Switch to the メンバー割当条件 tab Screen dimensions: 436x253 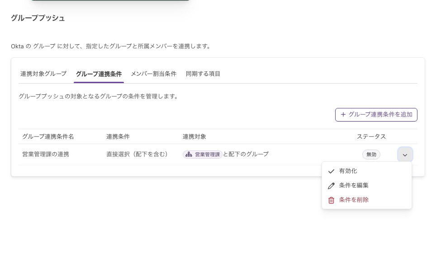coord(153,74)
